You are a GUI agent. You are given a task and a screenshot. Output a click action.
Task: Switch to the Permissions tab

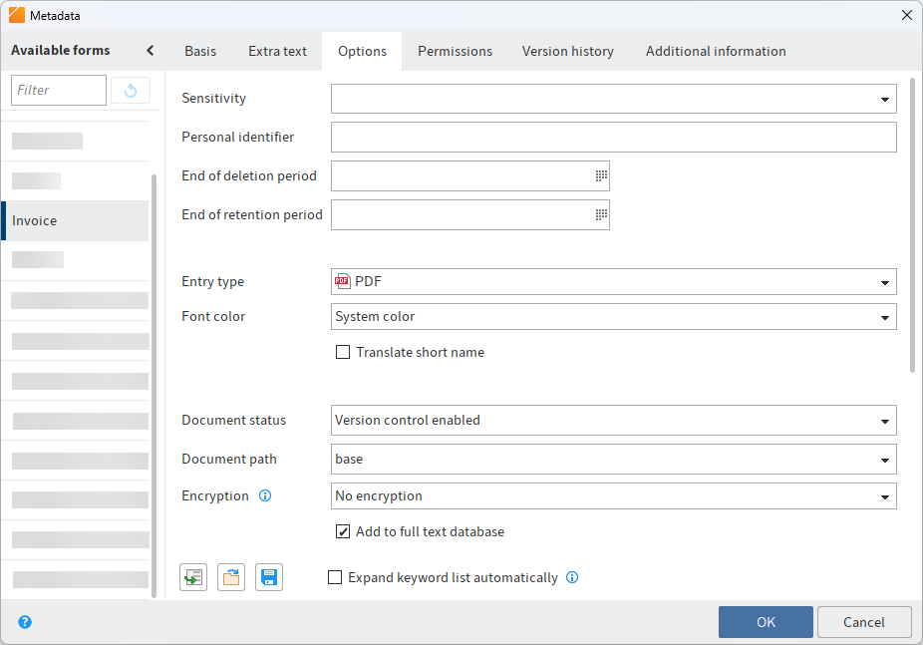pos(455,51)
